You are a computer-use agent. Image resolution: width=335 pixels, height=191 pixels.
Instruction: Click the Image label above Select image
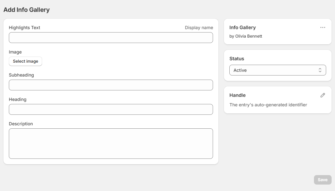(x=15, y=52)
